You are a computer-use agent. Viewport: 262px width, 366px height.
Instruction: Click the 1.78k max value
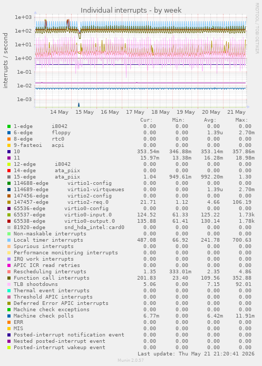tap(247, 221)
